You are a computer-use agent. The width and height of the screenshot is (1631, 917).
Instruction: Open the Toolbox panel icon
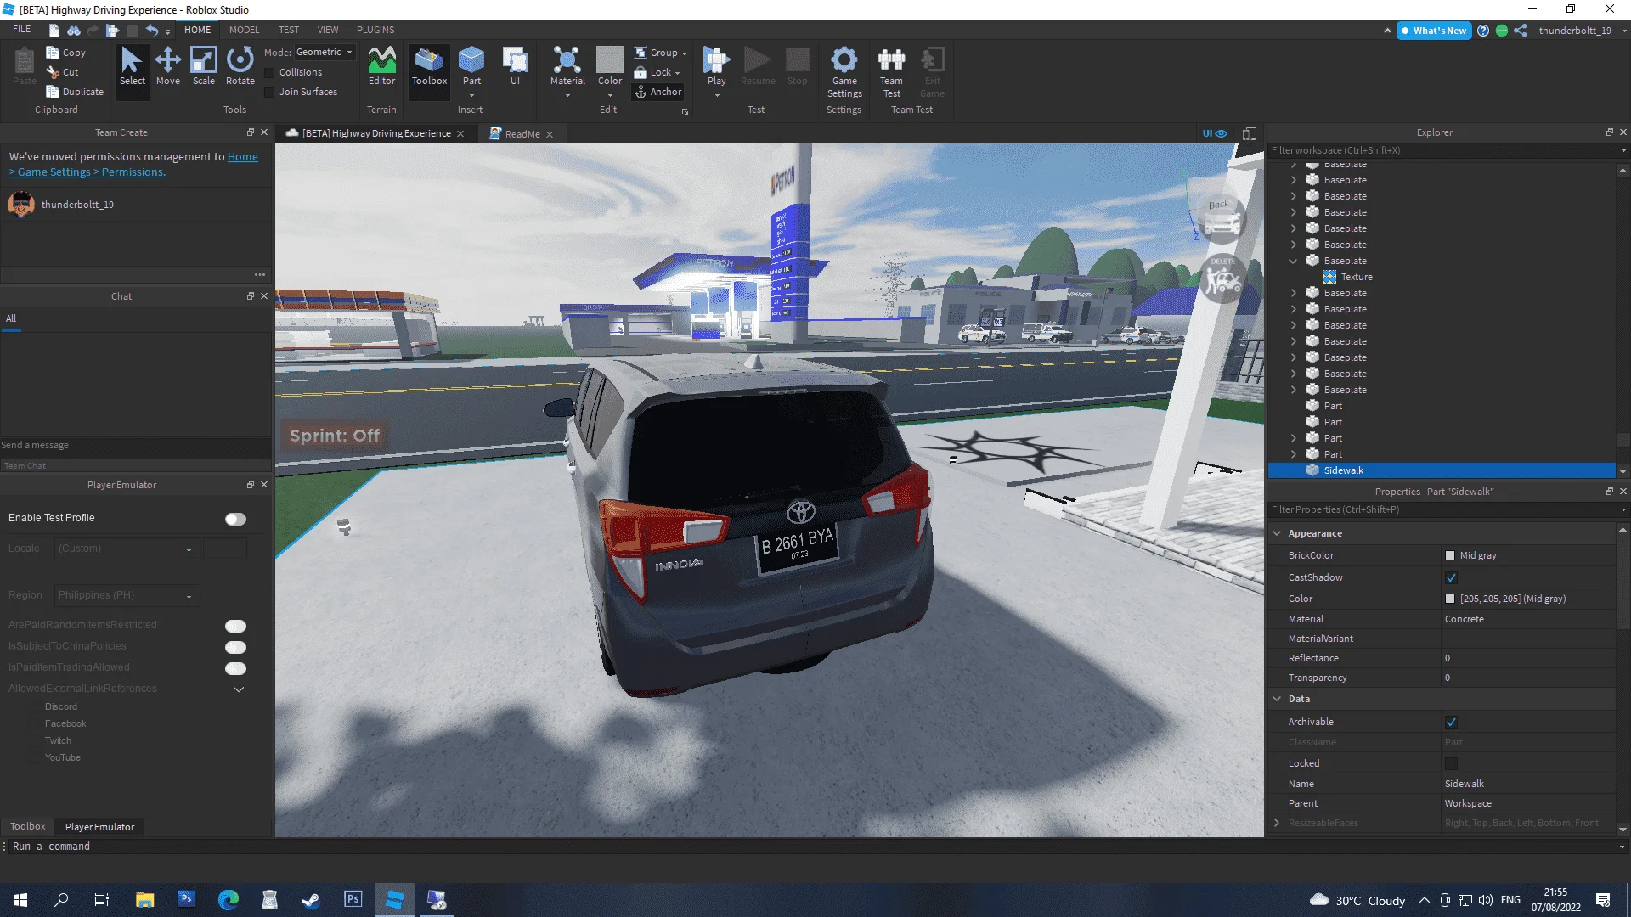[x=429, y=66]
